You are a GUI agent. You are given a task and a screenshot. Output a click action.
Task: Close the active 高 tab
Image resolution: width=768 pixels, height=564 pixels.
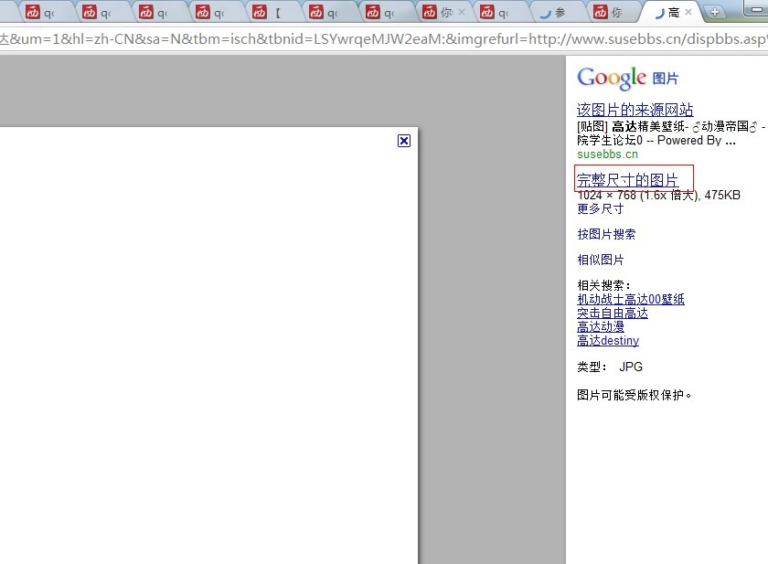[x=688, y=13]
